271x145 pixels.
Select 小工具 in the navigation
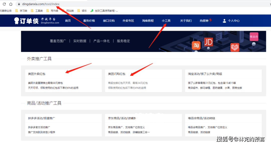point(166,21)
